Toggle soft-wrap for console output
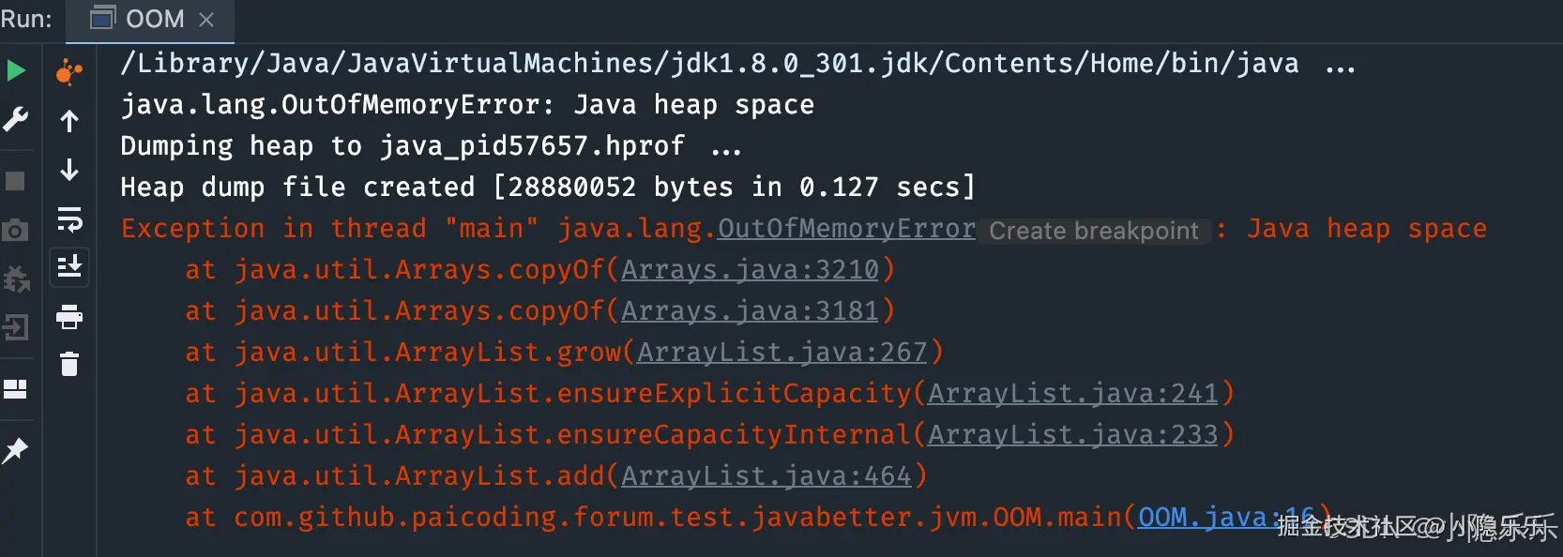This screenshot has width=1563, height=557. pos(69,218)
